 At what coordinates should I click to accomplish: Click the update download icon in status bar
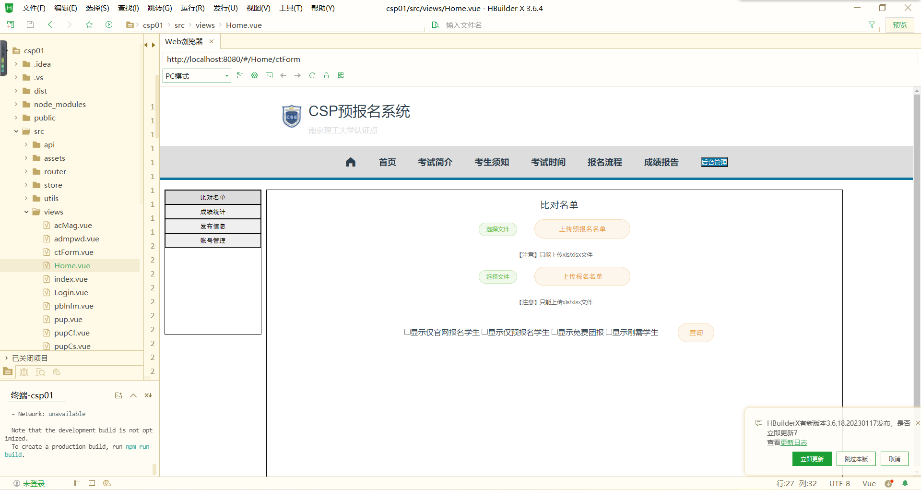889,483
